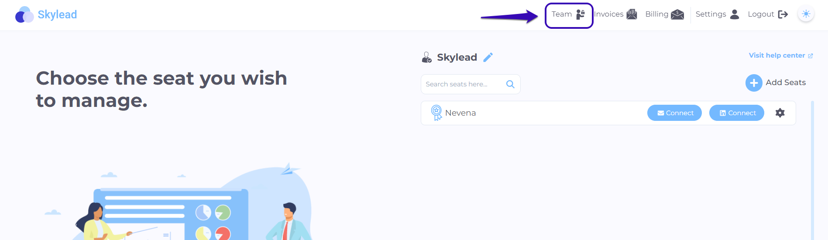This screenshot has width=828, height=240.
Task: Toggle the light/dark theme sun button
Action: pyautogui.click(x=806, y=14)
